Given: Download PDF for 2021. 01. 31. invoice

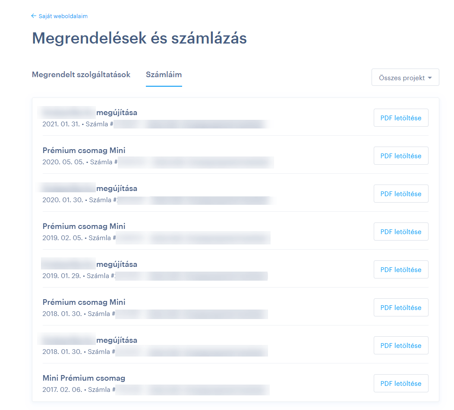Looking at the screenshot, I should coord(401,118).
